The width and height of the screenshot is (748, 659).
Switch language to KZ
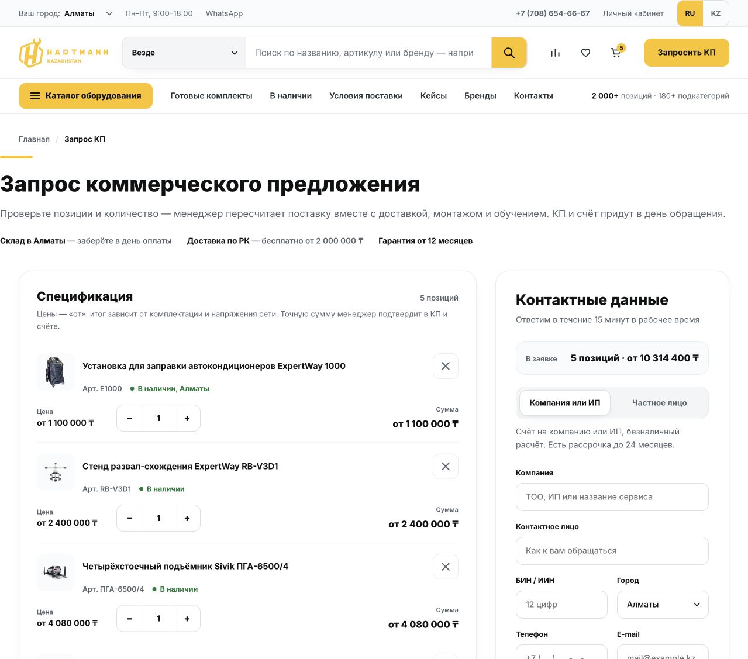coord(716,13)
